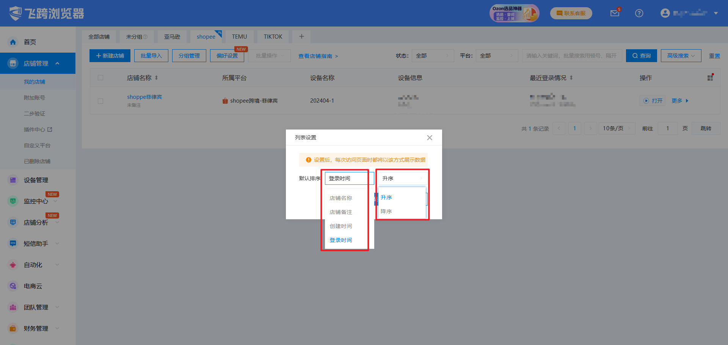Click the keyword search input field
Image resolution: width=728 pixels, height=345 pixels.
tap(571, 56)
